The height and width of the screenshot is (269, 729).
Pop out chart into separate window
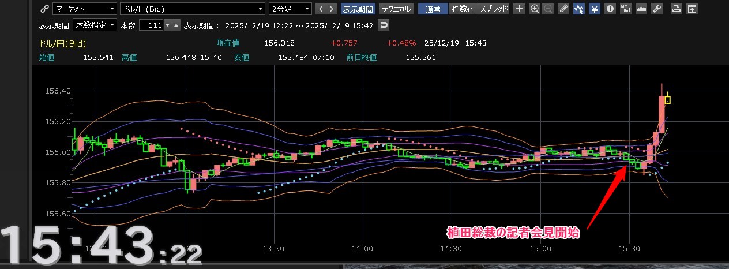click(692, 9)
